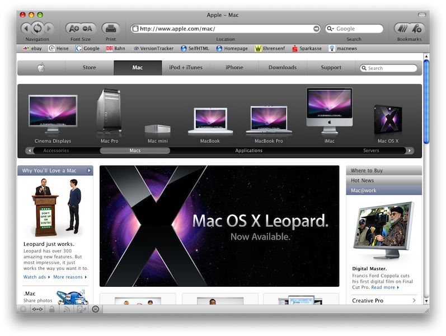Expand the Hot News section
Image resolution: width=446 pixels, height=336 pixels.
pos(384,180)
